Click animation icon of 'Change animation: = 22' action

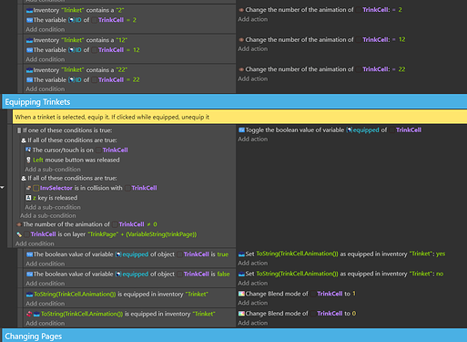click(241, 69)
